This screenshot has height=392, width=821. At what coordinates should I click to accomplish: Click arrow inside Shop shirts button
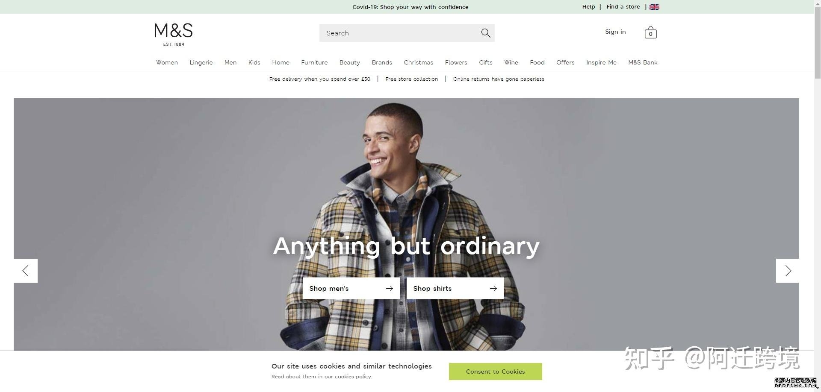[493, 289]
